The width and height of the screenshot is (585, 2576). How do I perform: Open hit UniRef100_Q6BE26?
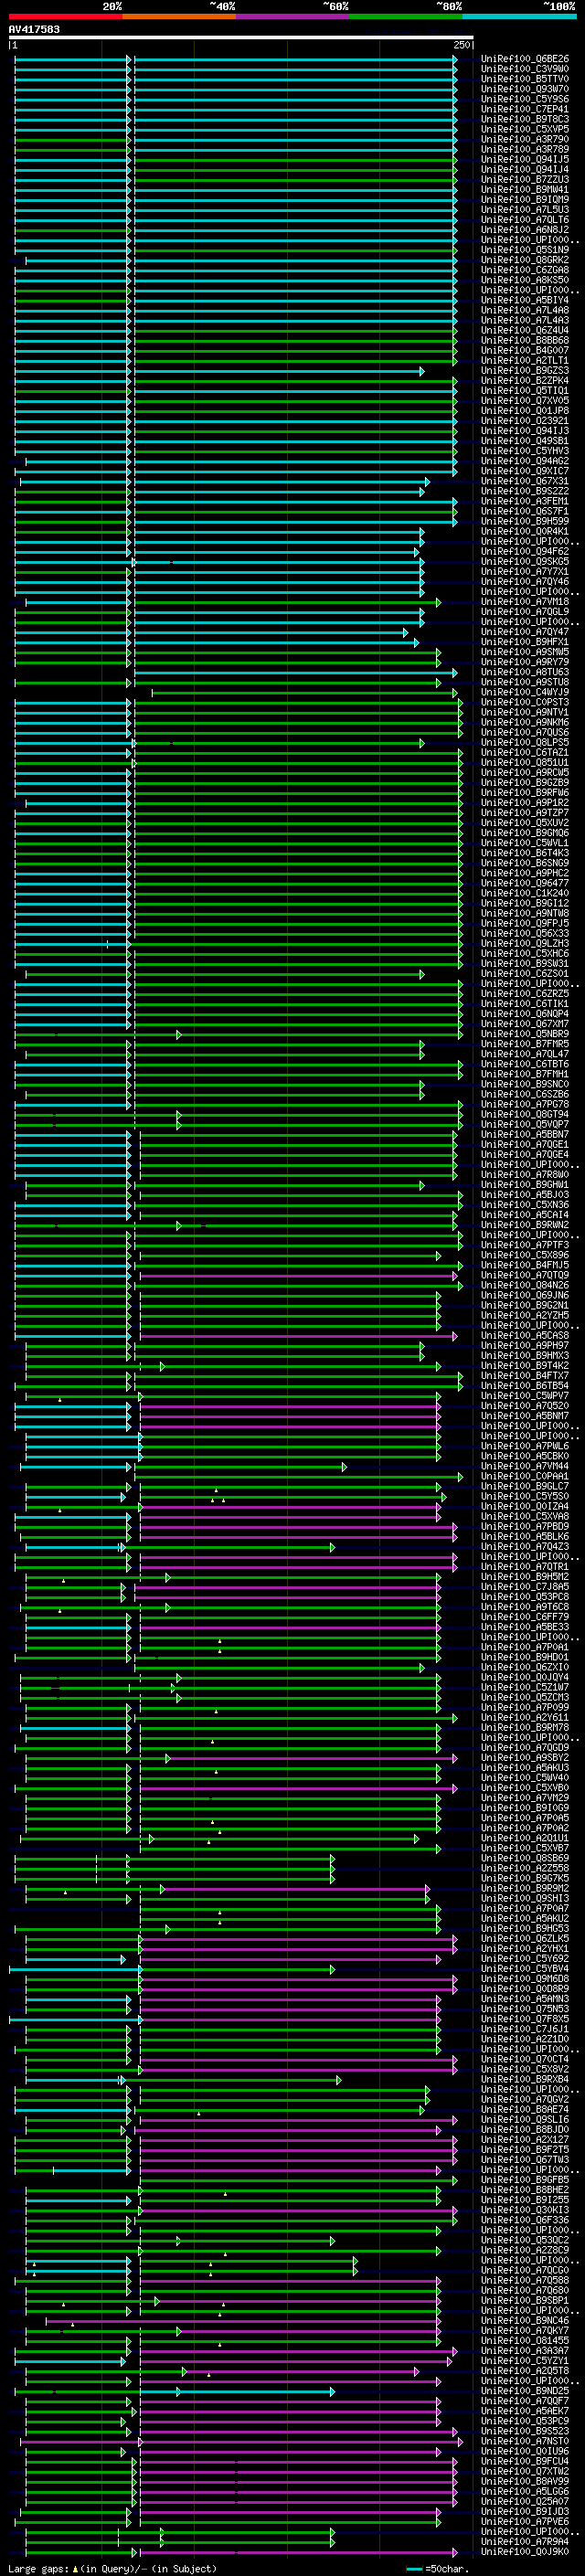(x=525, y=59)
